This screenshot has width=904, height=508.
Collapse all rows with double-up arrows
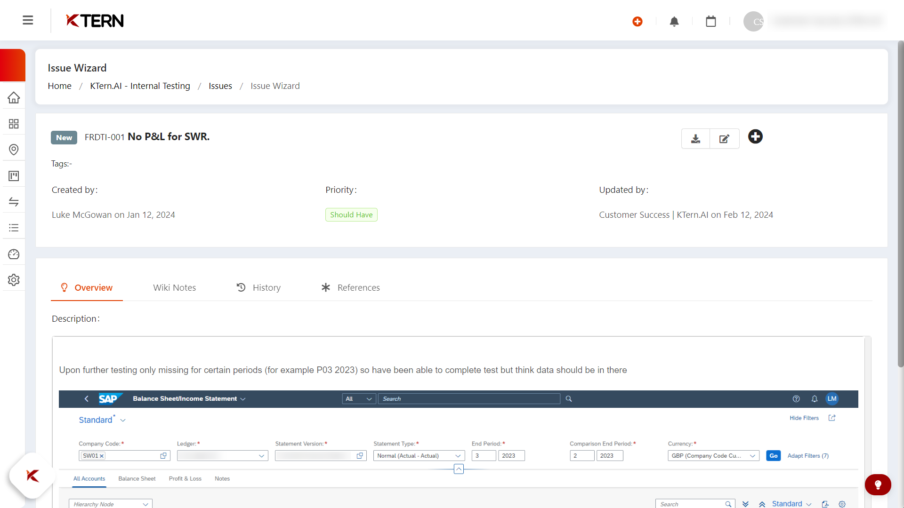[x=762, y=504]
